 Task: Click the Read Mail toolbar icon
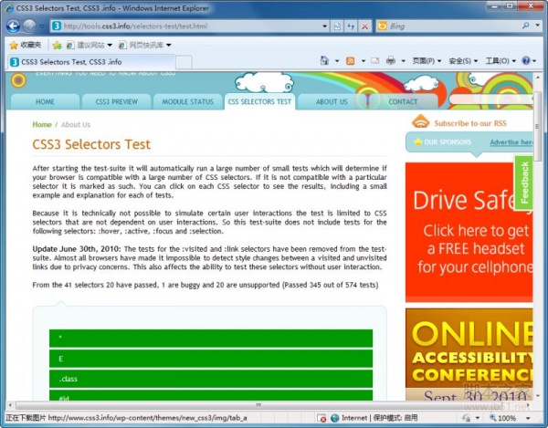pyautogui.click(x=375, y=61)
